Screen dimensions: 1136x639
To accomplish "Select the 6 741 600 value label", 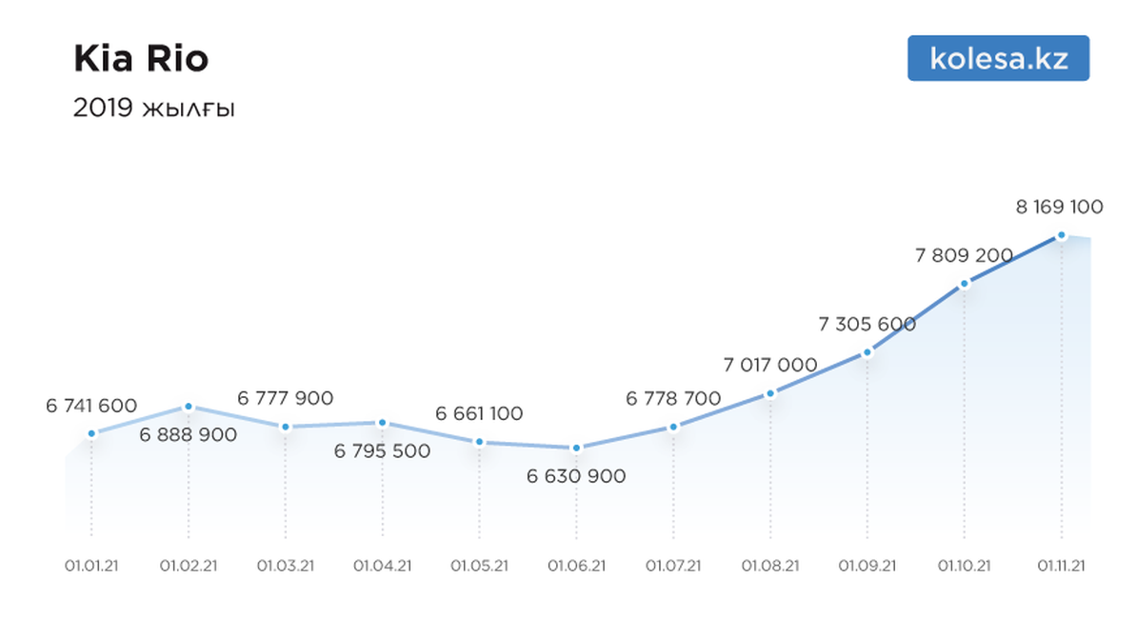I will point(91,406).
